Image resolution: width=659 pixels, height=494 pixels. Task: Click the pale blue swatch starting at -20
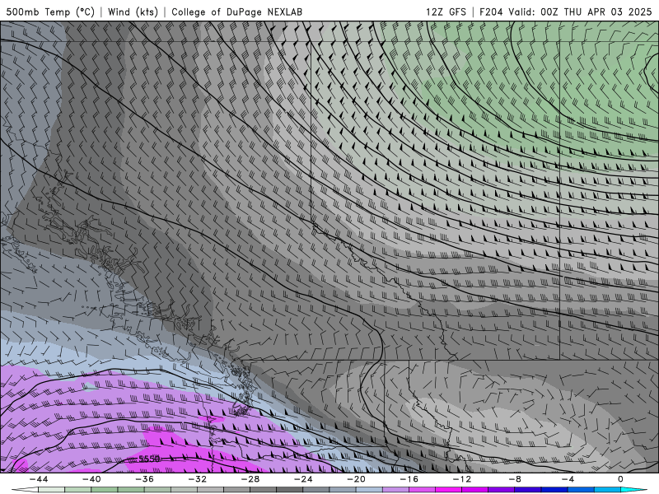(x=369, y=490)
